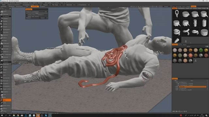Click the orange tool options panel tab
This screenshot has height=117, width=209.
pyautogui.click(x=29, y=9)
